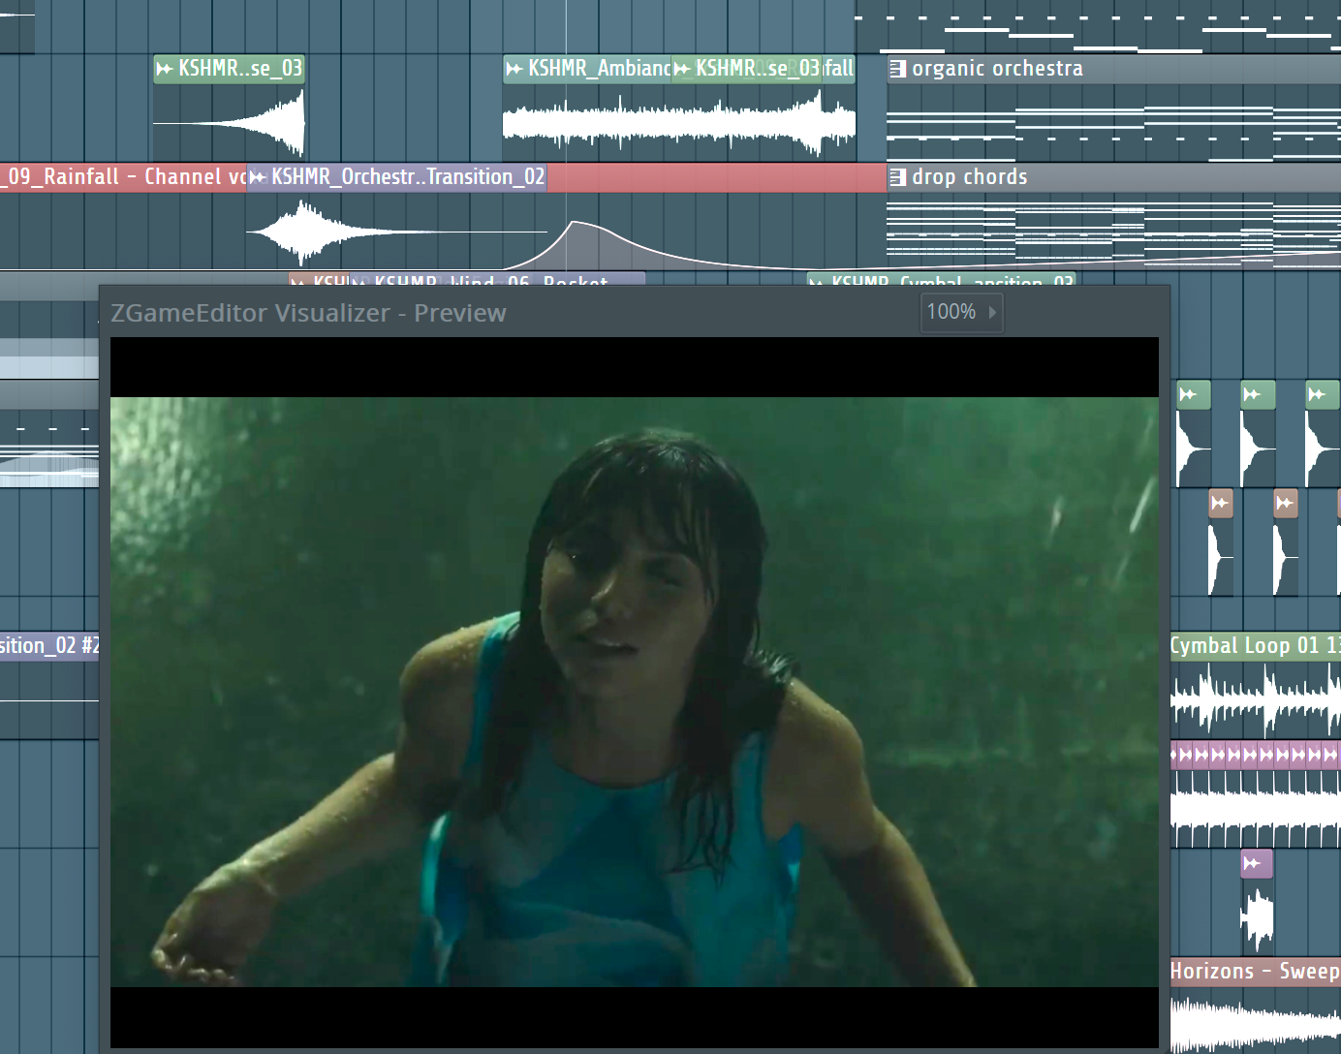Screen dimensions: 1341x1054
Task: Select the organic orchestra pattern clip title
Action: 997,69
